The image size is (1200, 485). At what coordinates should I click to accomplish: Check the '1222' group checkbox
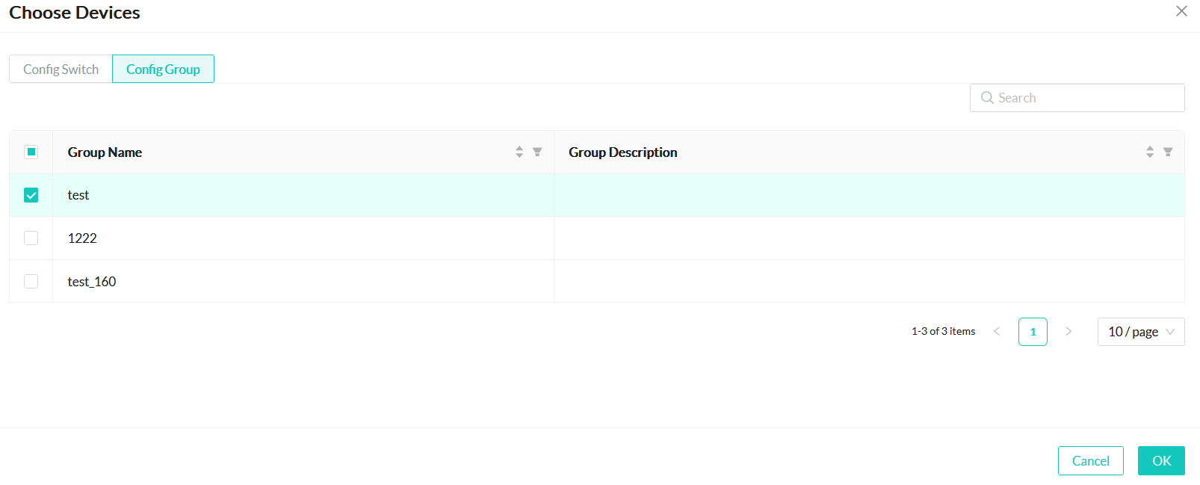coord(31,238)
